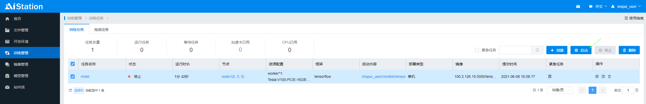Image resolution: width=646 pixels, height=104 pixels.
Task: Go to 首页 home in sidebar
Action: (17, 19)
